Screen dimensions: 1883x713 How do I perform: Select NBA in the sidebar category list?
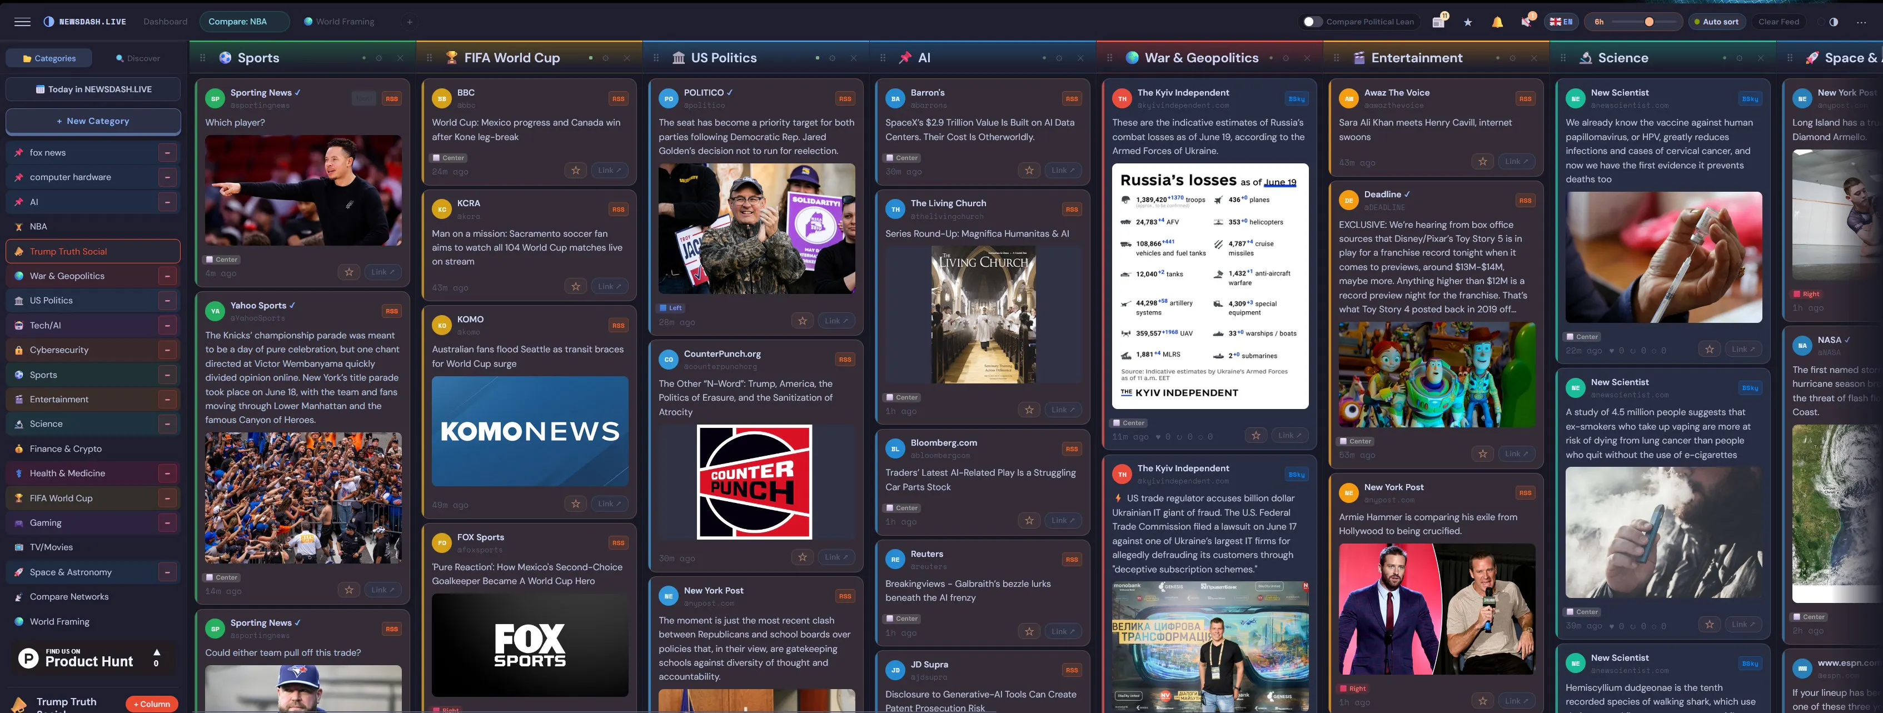coord(93,227)
